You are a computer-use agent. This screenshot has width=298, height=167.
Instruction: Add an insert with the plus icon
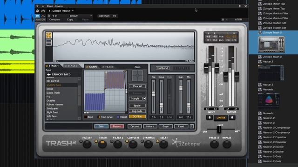pos(43,6)
